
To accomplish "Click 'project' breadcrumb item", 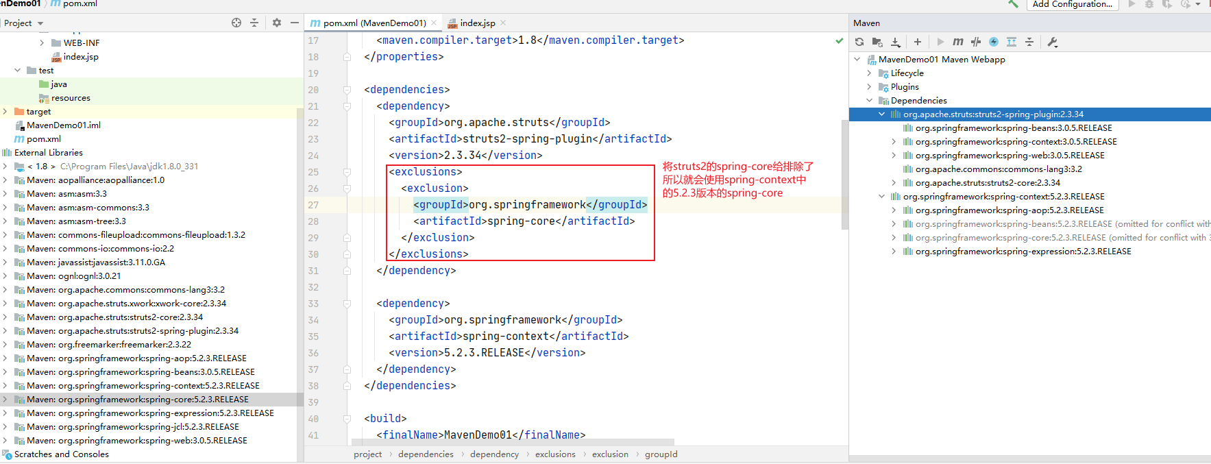I will pos(367,454).
